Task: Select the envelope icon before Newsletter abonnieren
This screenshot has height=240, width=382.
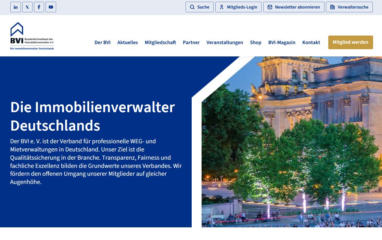Action: click(270, 7)
